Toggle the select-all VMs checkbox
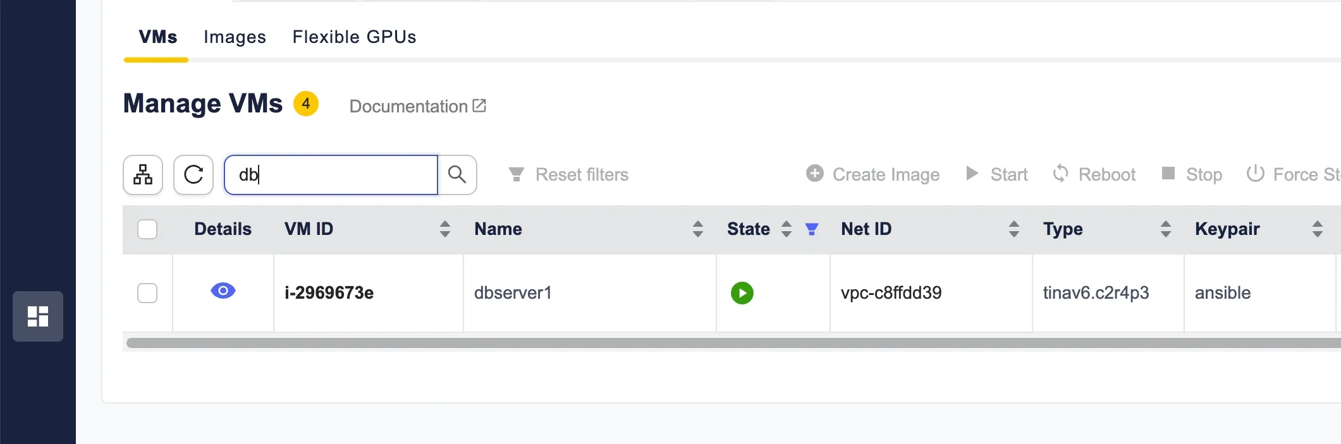 [x=147, y=229]
